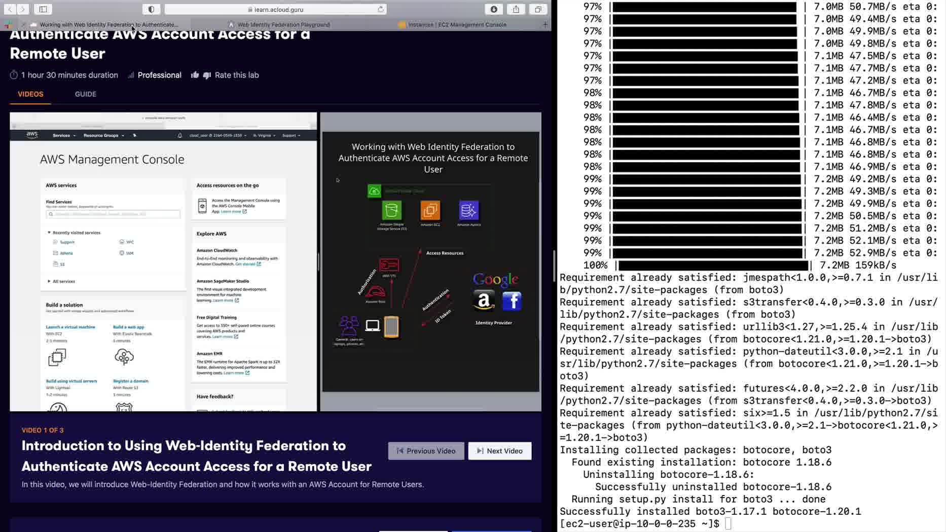Click the Safari back navigation arrow
The height and width of the screenshot is (532, 946).
[x=10, y=9]
